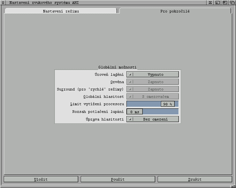
Task: Click the cycle arrow beside Vypnuto
Action: 130,74
